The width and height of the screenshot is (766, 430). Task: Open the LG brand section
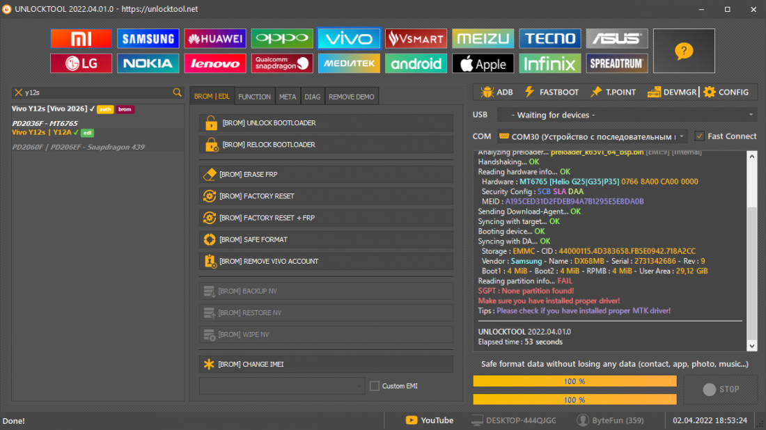(x=81, y=63)
